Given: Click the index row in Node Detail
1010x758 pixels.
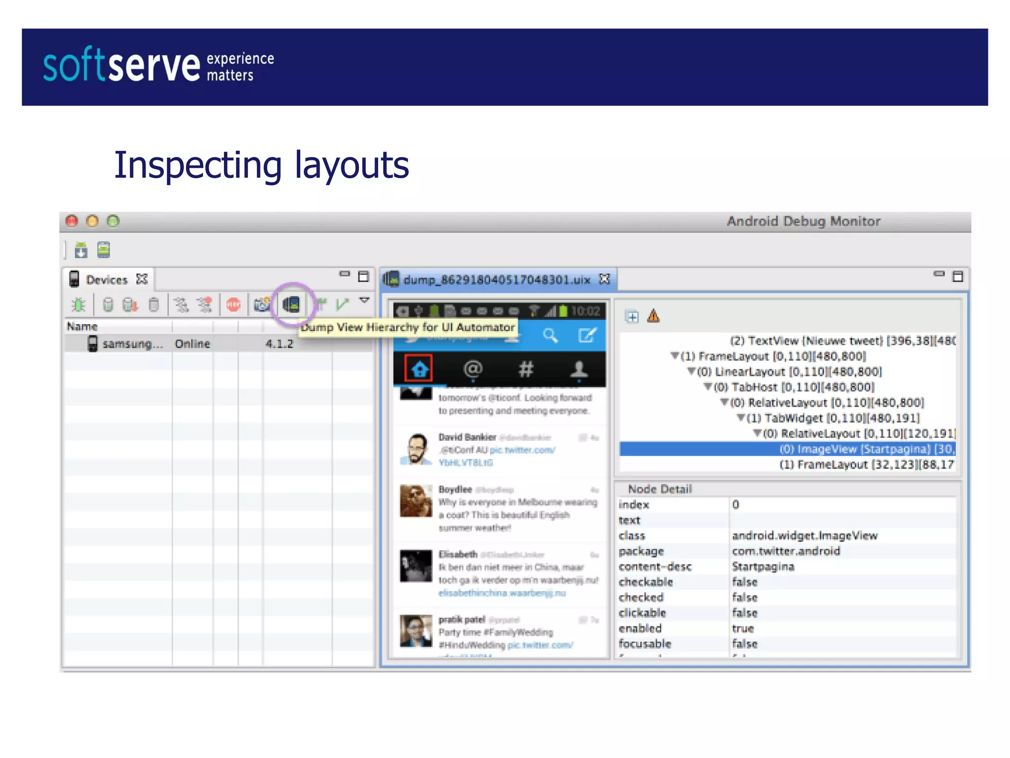Looking at the screenshot, I should click(787, 504).
